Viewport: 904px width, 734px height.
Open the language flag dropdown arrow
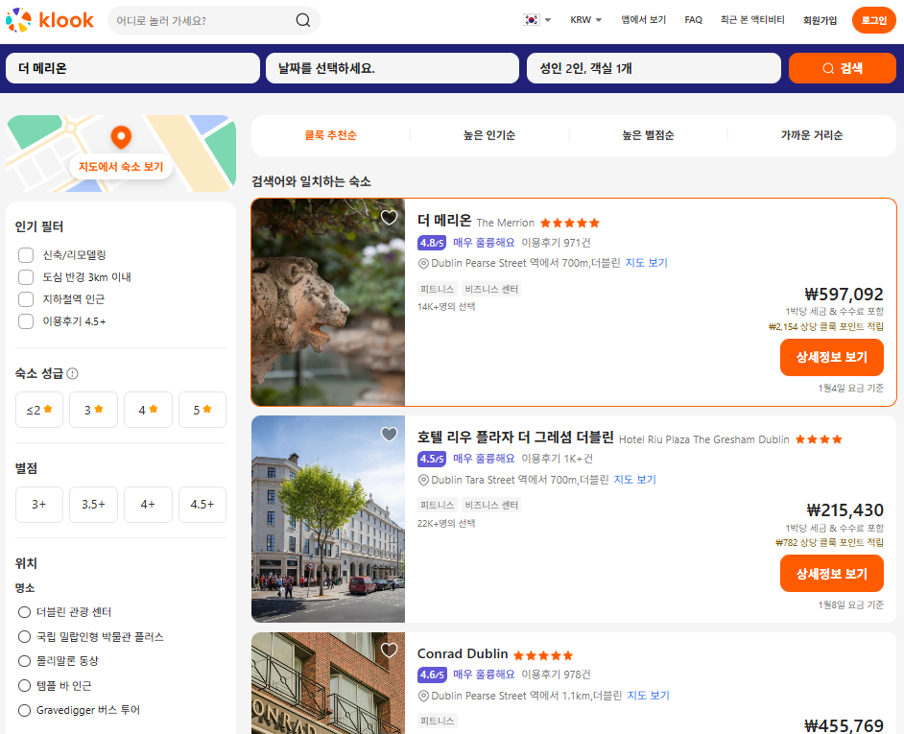coord(548,20)
